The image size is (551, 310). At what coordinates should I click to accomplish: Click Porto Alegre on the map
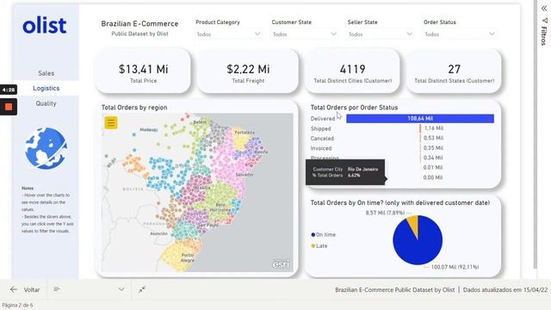[x=188, y=257]
